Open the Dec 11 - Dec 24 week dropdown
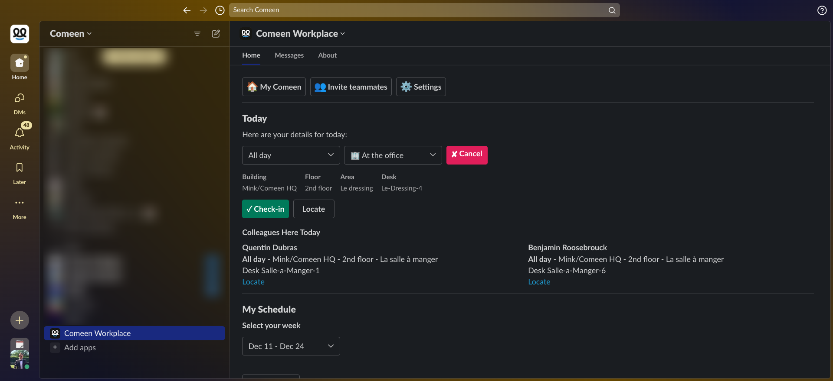Viewport: 833px width, 381px height. tap(291, 346)
